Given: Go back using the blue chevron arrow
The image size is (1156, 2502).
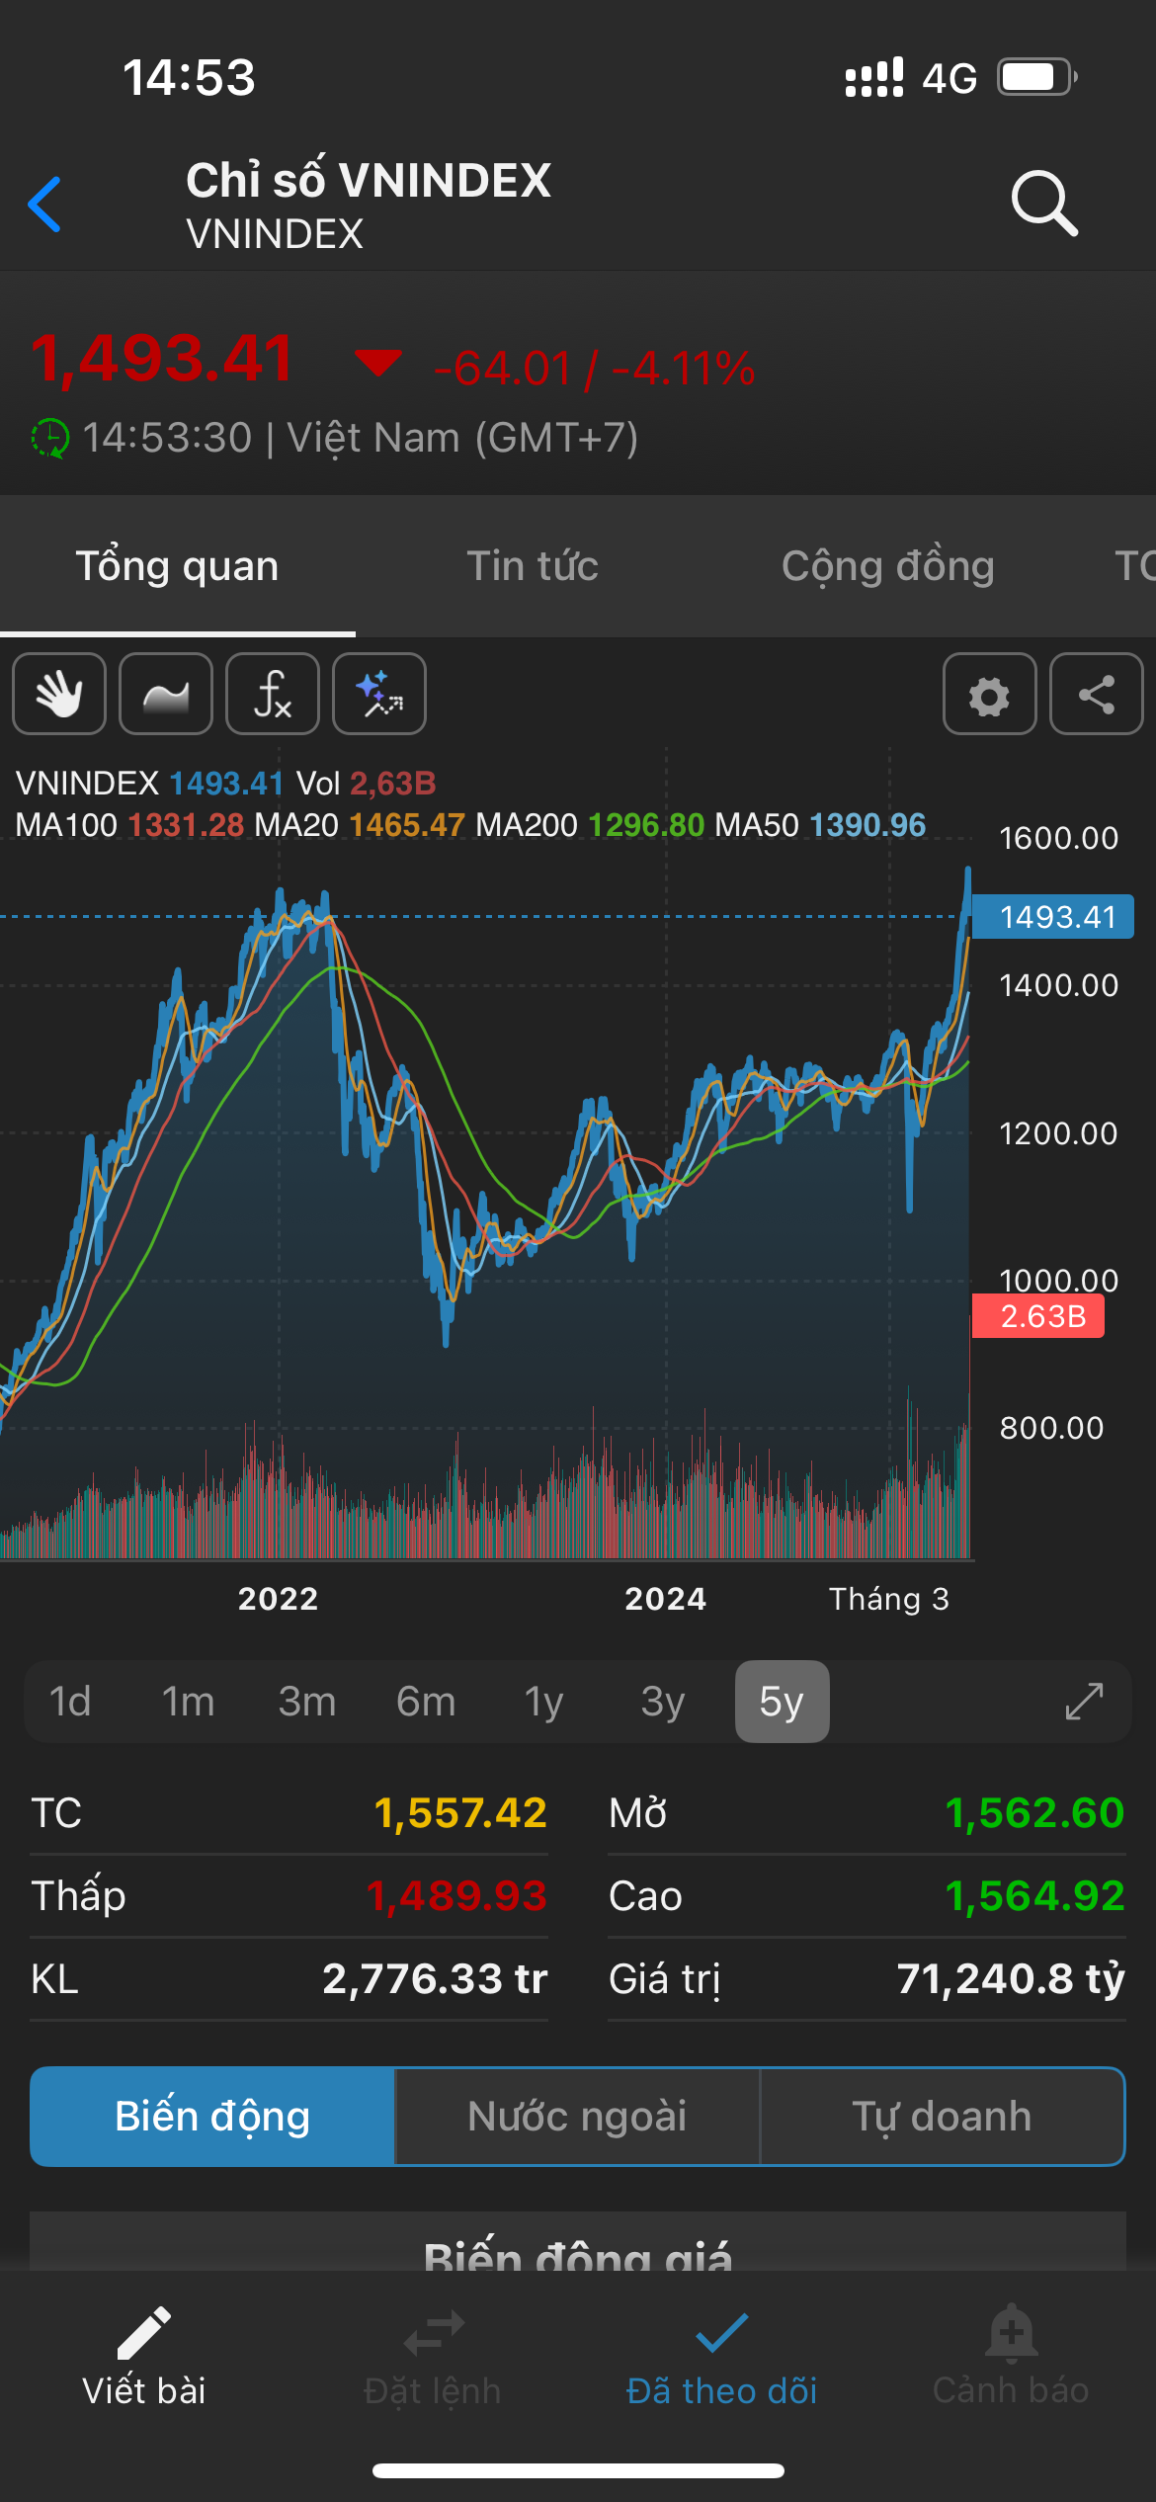Looking at the screenshot, I should tap(44, 205).
